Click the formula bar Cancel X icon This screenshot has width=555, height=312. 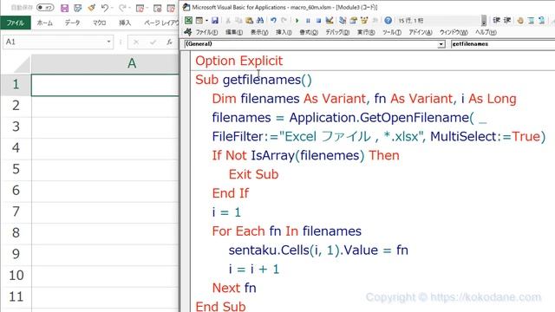click(136, 42)
